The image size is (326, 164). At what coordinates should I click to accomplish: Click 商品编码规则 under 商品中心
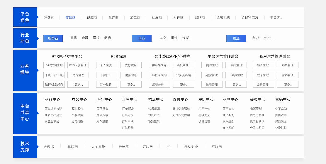point(53,109)
